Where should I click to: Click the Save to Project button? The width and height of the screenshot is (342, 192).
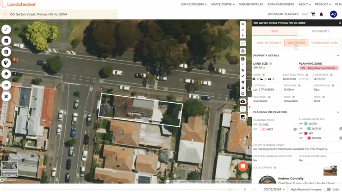(x=269, y=43)
